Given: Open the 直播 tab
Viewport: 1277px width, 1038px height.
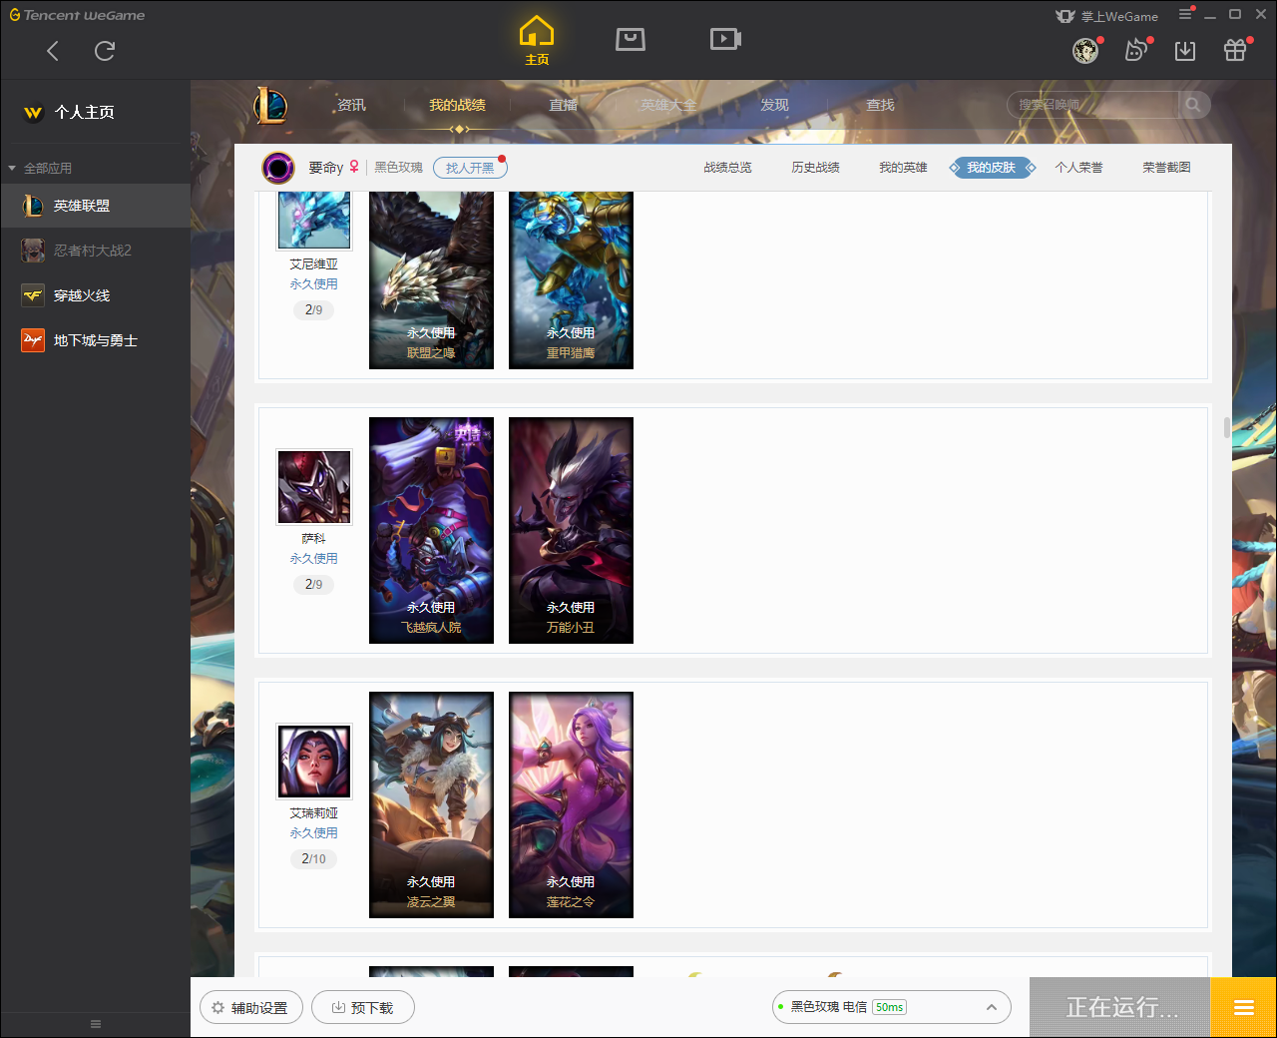Looking at the screenshot, I should click(564, 105).
